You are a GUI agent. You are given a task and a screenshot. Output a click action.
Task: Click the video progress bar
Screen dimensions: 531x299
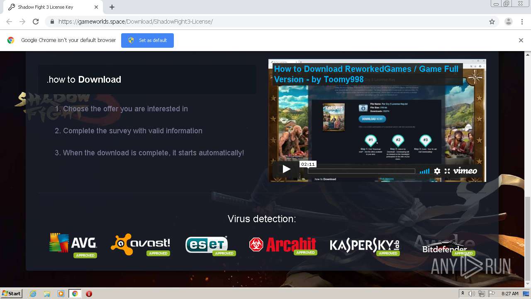click(361, 171)
